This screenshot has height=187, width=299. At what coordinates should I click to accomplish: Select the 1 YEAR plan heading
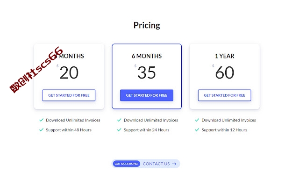[224, 56]
